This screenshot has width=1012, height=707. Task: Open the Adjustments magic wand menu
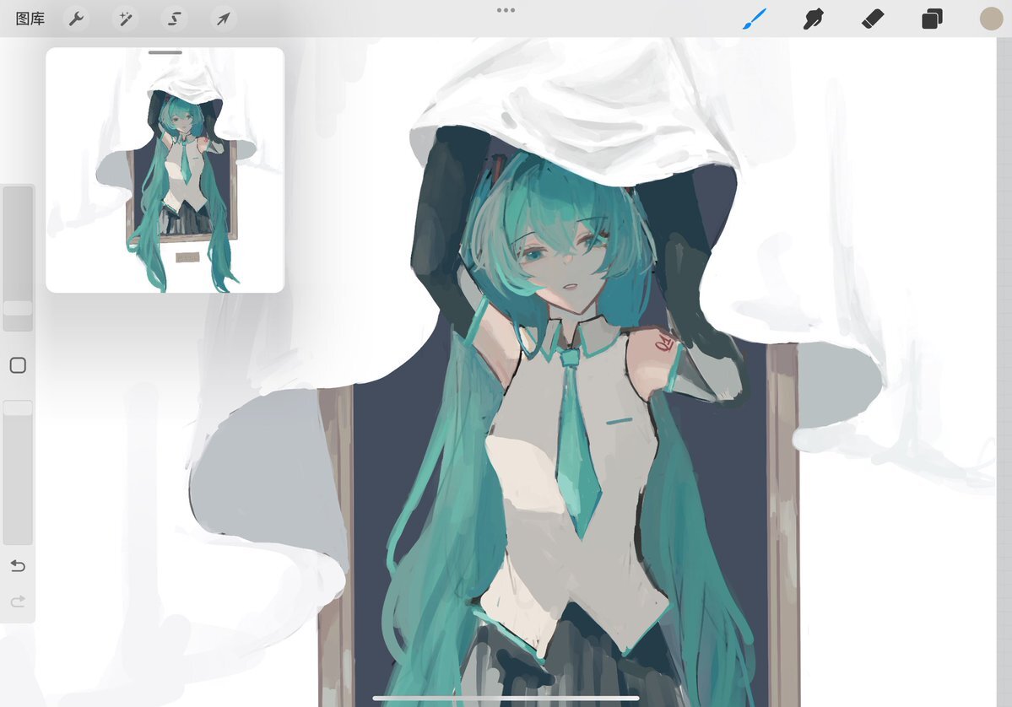point(125,19)
